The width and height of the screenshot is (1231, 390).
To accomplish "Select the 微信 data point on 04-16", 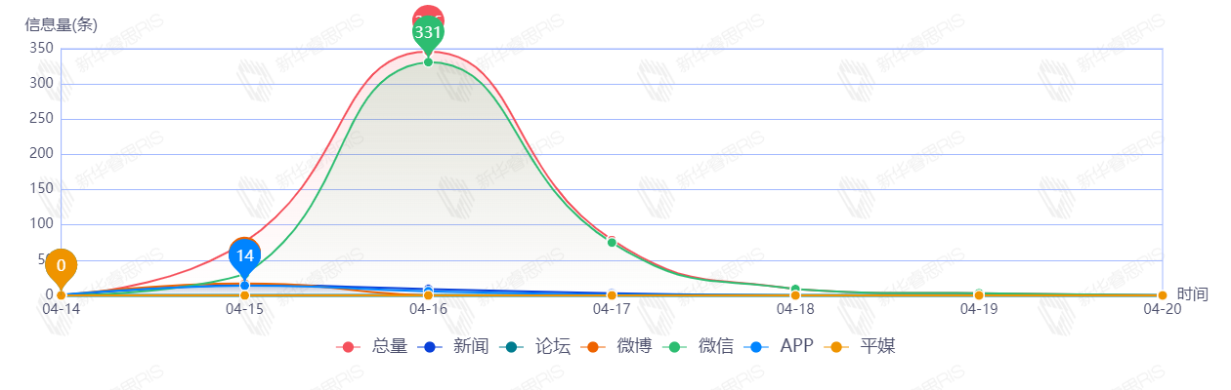I will point(428,62).
